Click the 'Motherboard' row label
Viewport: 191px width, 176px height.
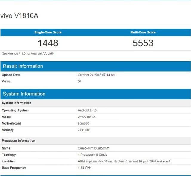[x=11, y=123]
